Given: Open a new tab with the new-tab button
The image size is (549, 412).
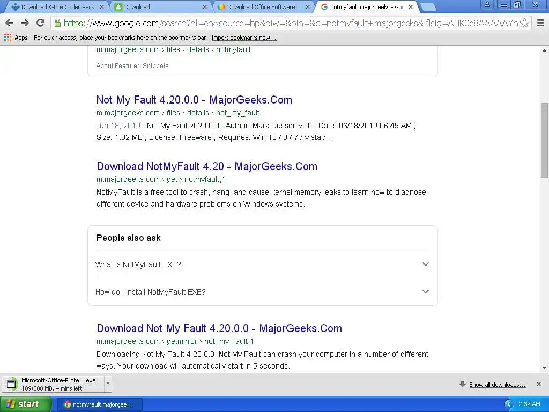Looking at the screenshot, I should tap(427, 7).
